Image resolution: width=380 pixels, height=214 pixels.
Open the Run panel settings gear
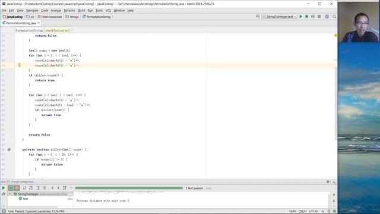point(328,181)
